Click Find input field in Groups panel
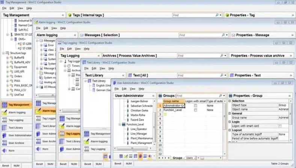The image size is (296, 168). click(197, 95)
